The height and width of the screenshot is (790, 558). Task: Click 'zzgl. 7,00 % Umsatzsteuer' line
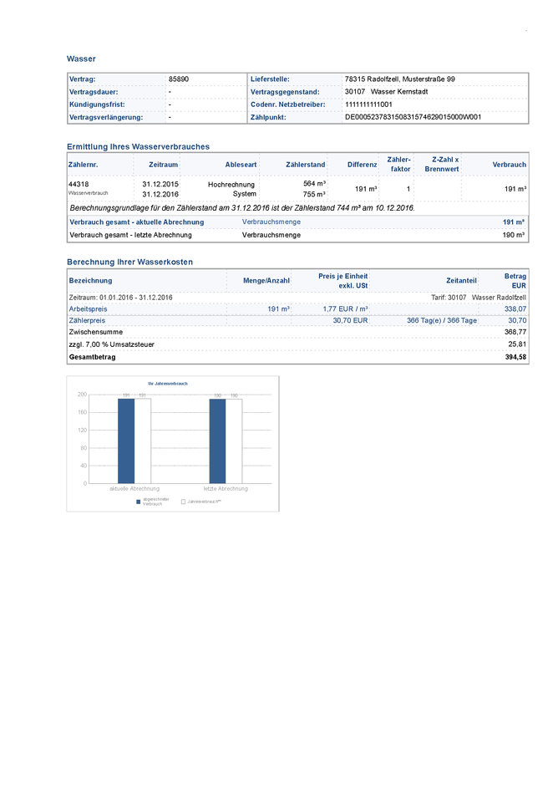click(112, 345)
